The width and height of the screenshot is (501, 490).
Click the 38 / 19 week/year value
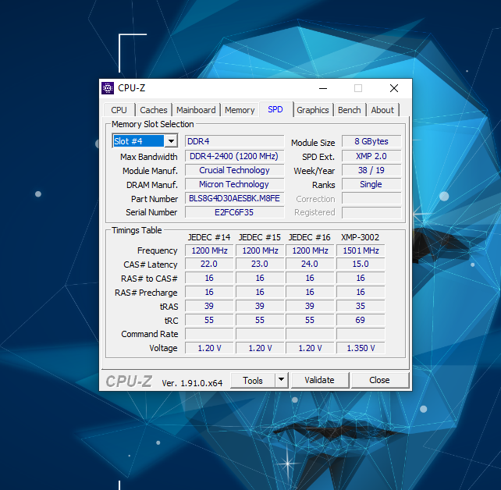371,170
